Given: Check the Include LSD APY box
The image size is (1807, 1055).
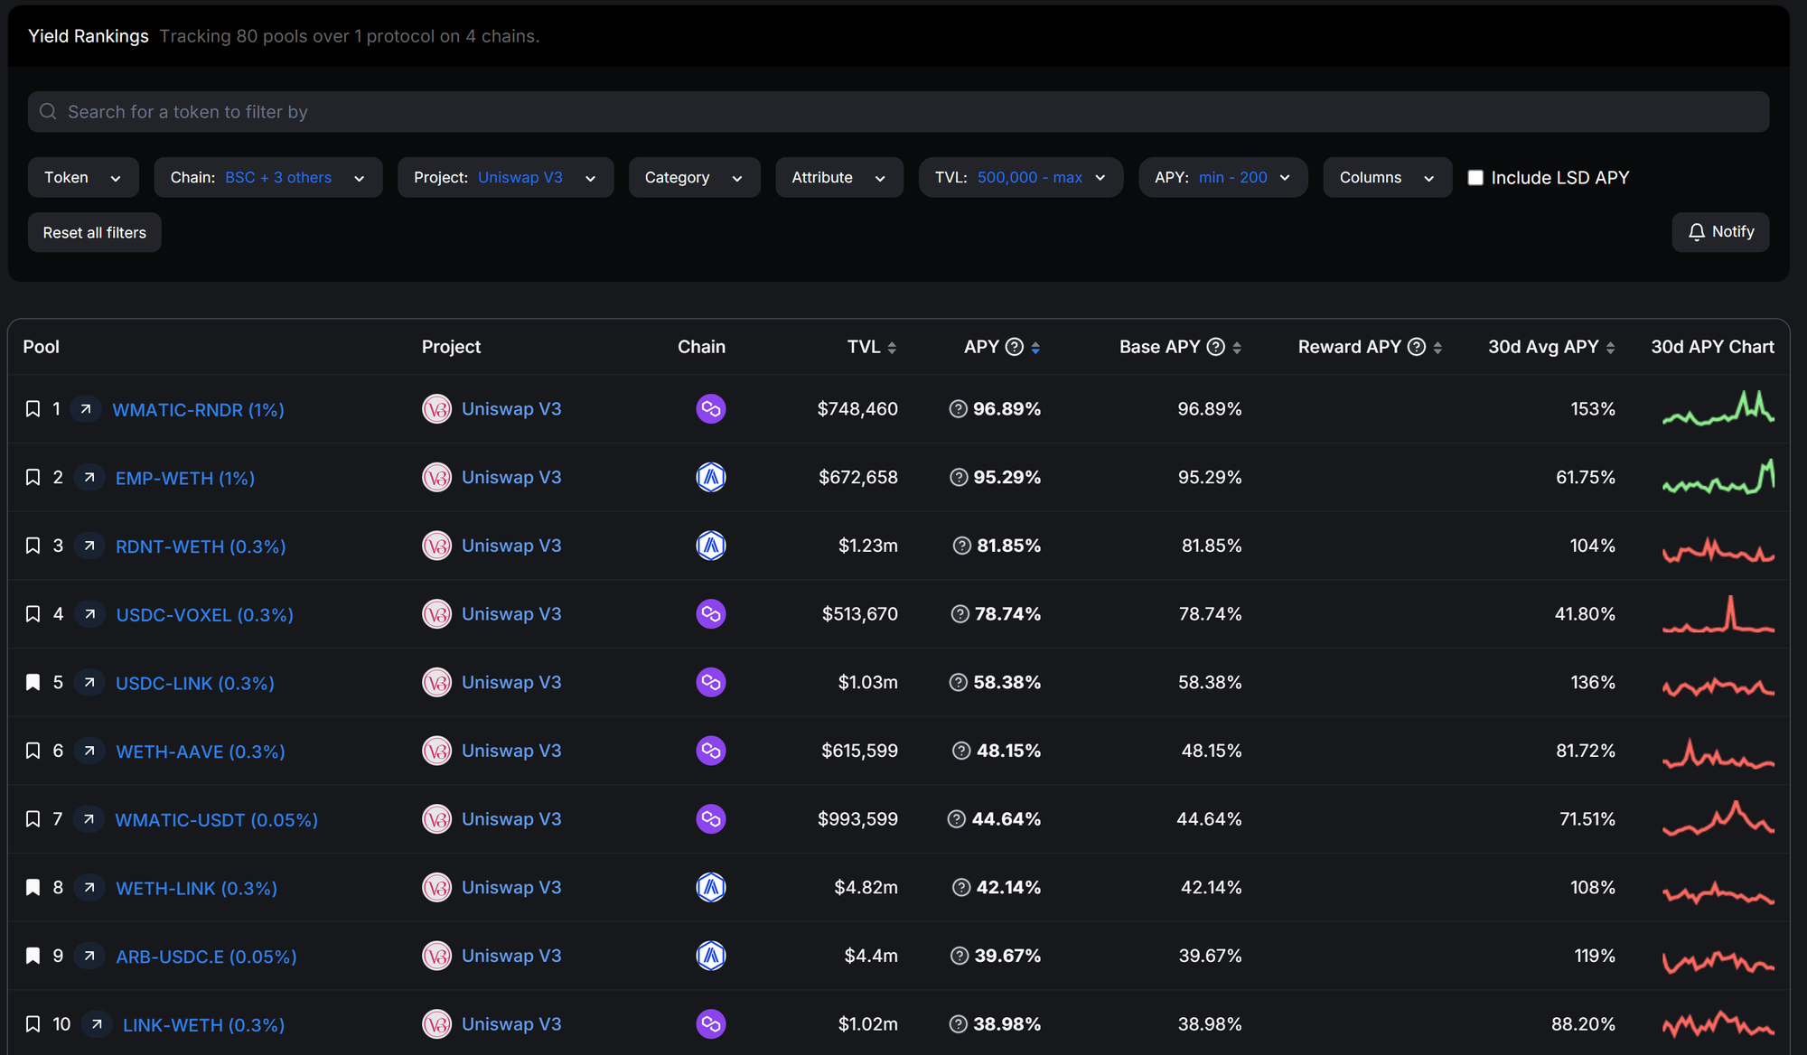Looking at the screenshot, I should point(1475,178).
